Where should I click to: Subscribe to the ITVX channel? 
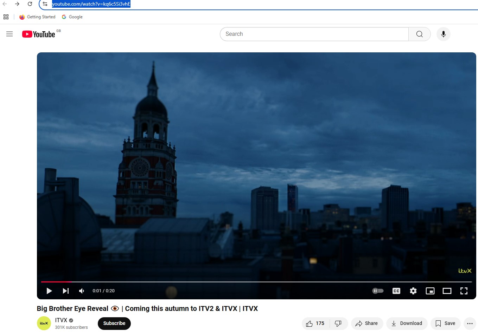(x=114, y=324)
